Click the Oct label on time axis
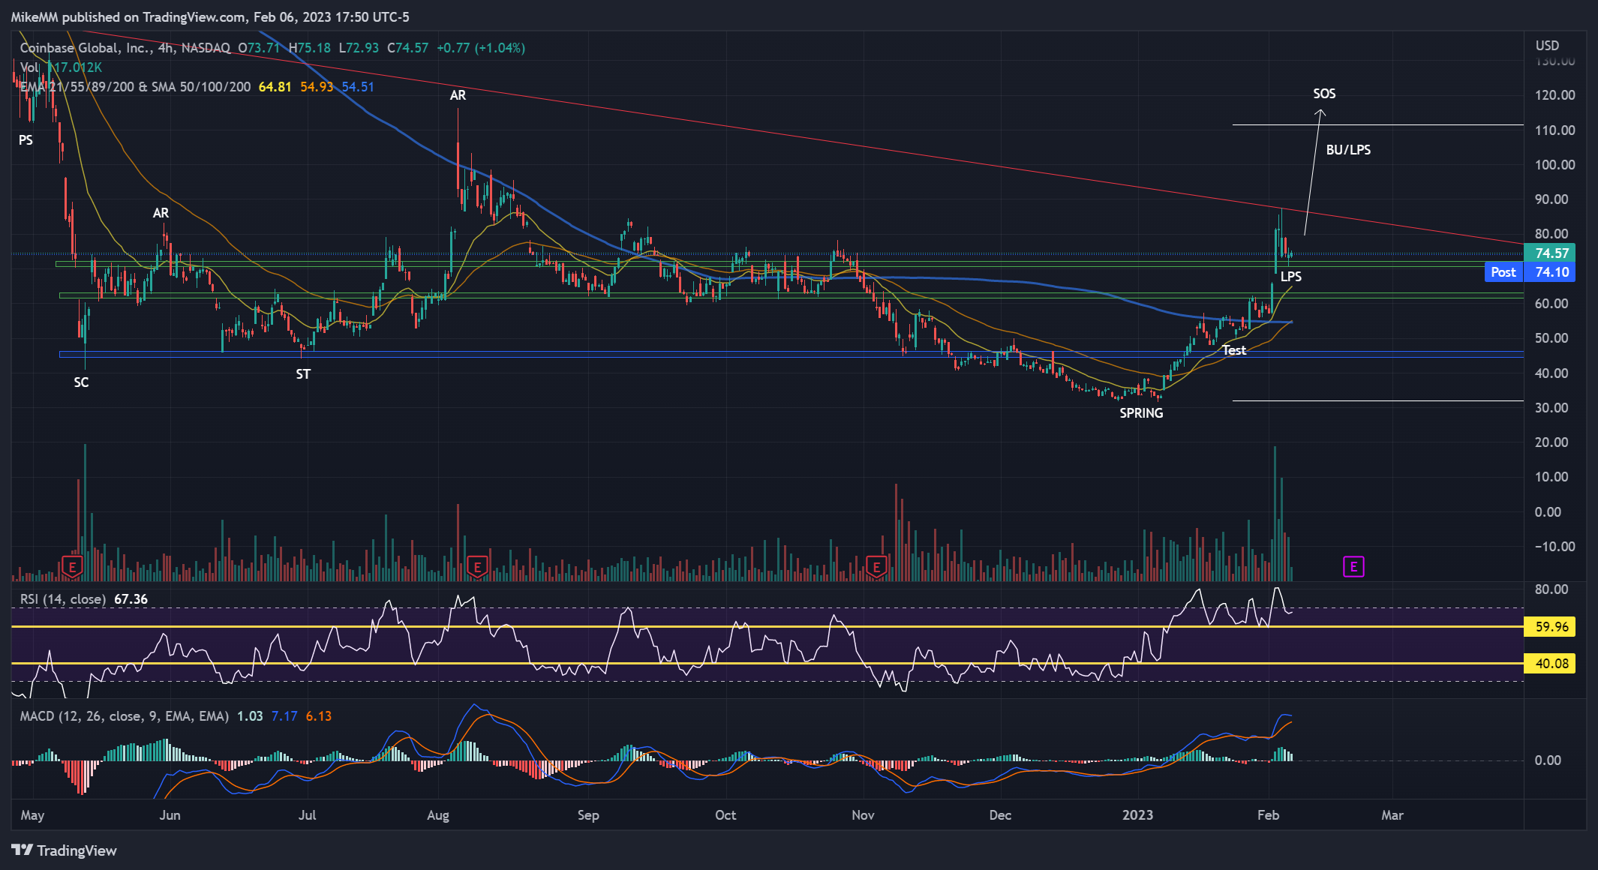Image resolution: width=1598 pixels, height=870 pixels. pyautogui.click(x=725, y=815)
